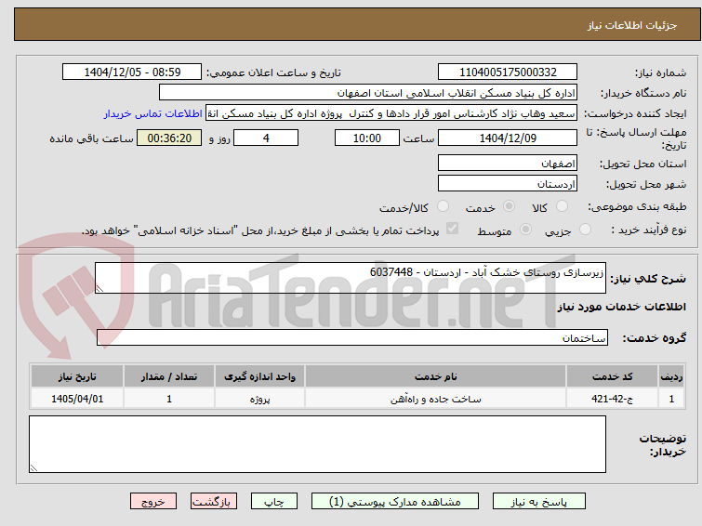Select the کالا/خدمت radio button
This screenshot has height=526, width=702.
click(443, 206)
